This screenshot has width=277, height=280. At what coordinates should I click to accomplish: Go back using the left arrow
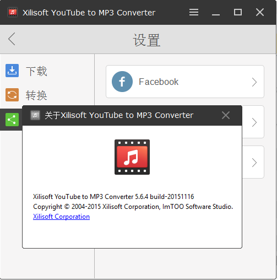pos(12,39)
